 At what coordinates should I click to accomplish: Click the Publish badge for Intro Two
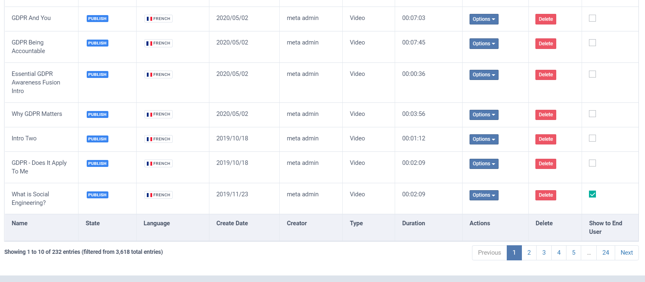click(x=97, y=139)
